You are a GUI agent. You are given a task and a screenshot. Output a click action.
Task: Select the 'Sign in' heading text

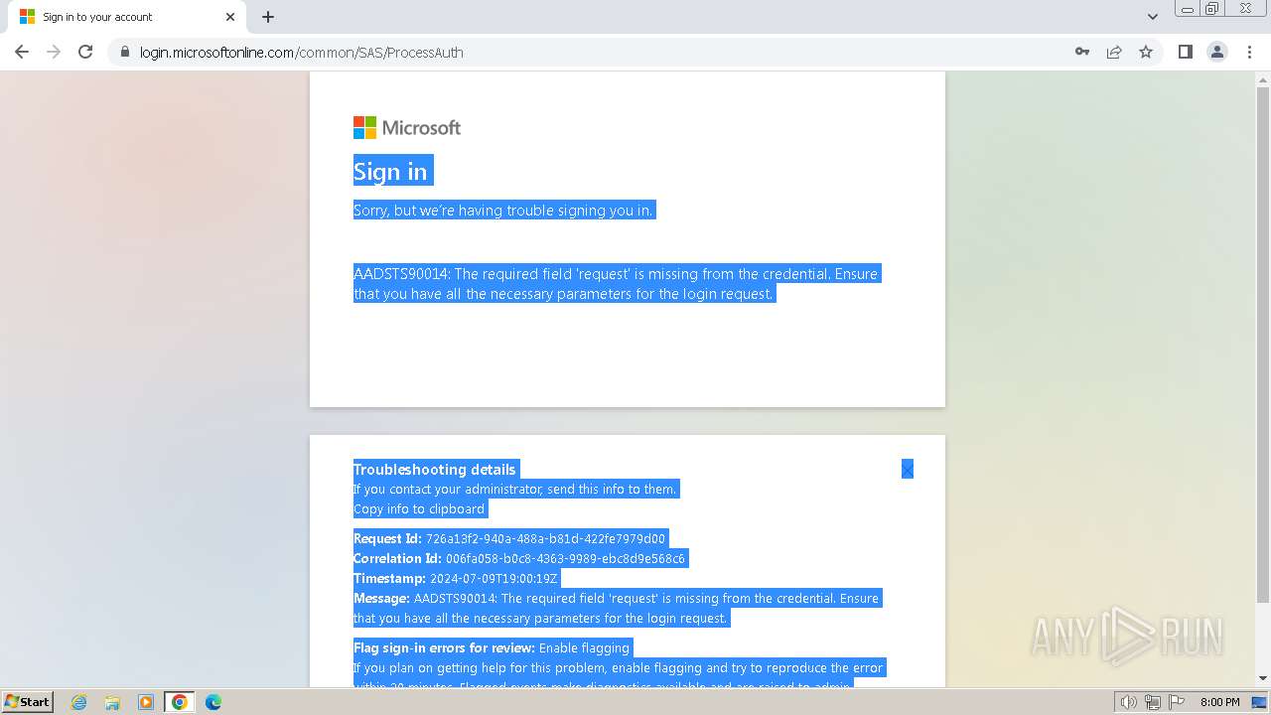[x=390, y=171]
